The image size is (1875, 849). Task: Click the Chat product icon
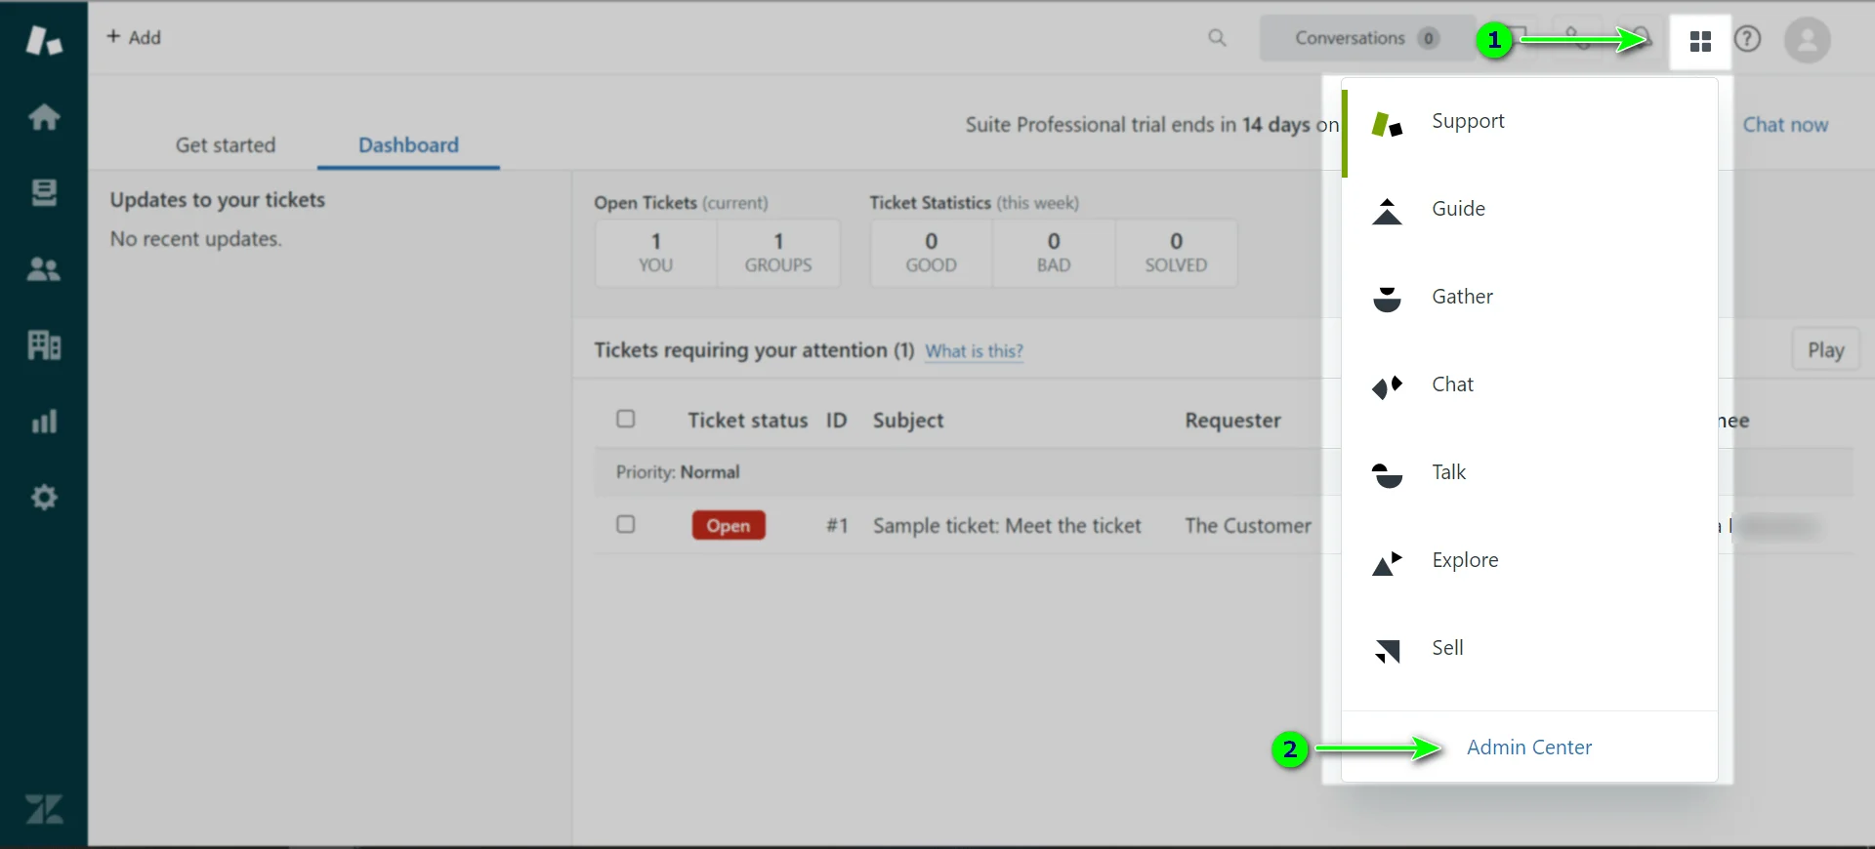pyautogui.click(x=1387, y=387)
